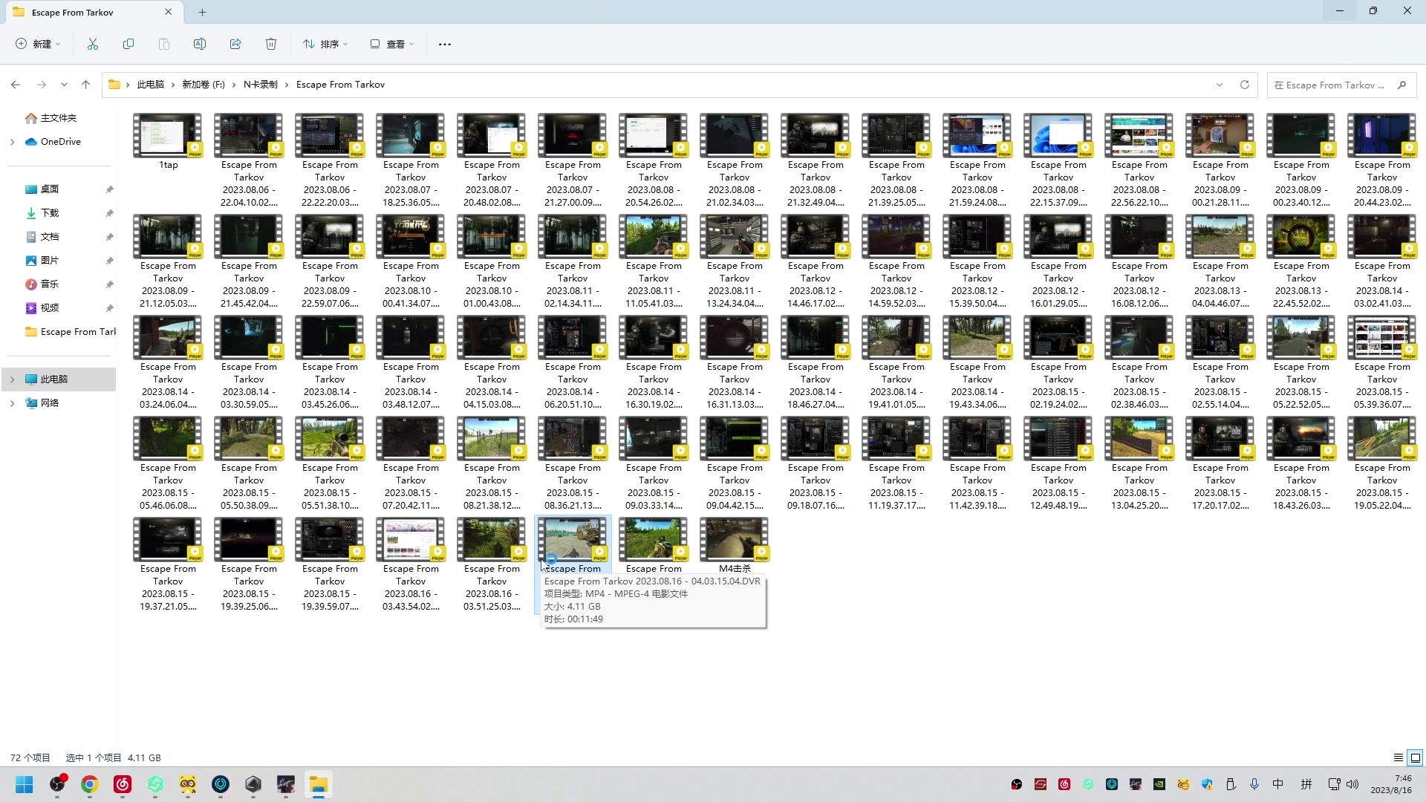The image size is (1426, 802).
Task: Click the 中 input method indicator
Action: 1278,784
